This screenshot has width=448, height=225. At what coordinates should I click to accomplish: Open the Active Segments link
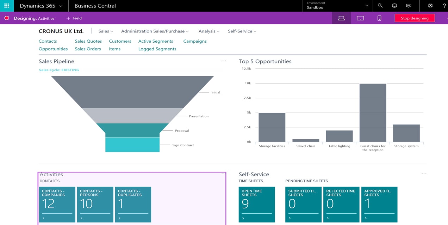click(156, 41)
